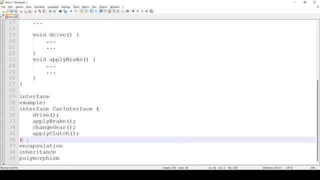
Task: Click the Zoom Out toolbar icon
Action: (75, 11)
